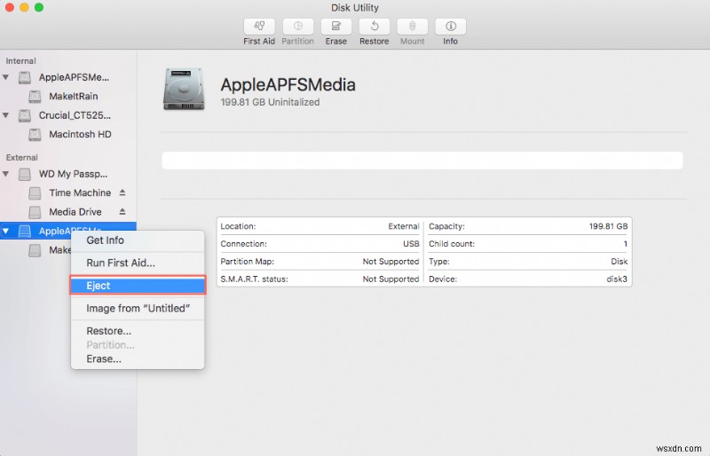Viewport: 710px width, 456px height.
Task: Select Crucial_CT525... in the sidebar
Action: (68, 116)
